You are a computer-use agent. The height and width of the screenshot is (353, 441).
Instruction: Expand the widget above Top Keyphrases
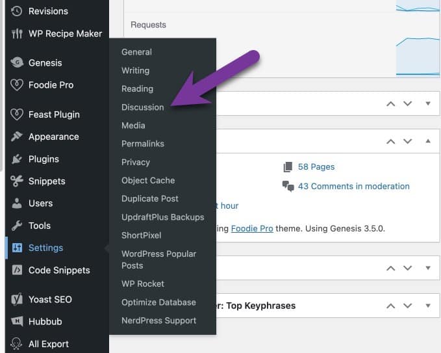[x=428, y=268]
